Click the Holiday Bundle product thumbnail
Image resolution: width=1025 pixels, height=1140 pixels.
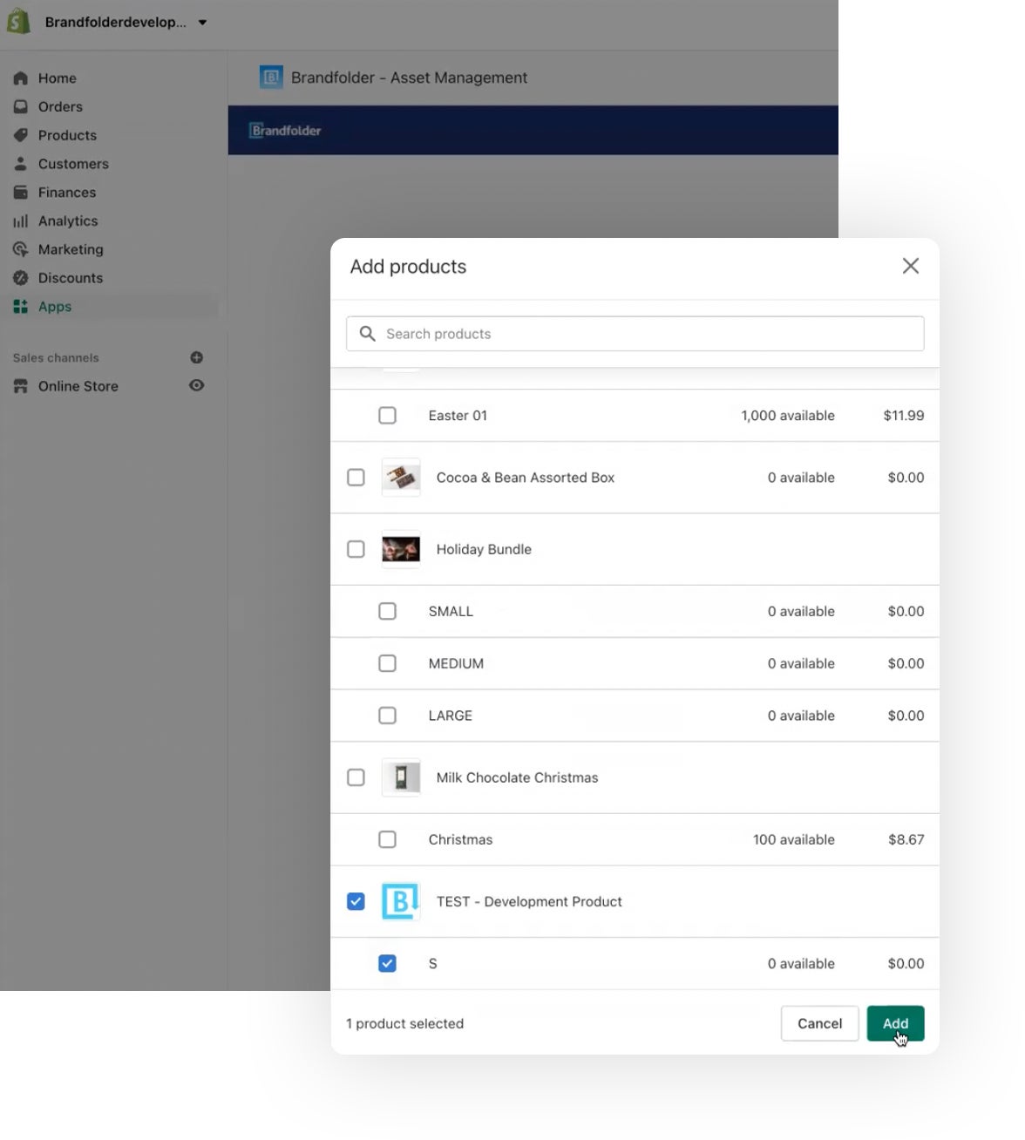pyautogui.click(x=401, y=549)
